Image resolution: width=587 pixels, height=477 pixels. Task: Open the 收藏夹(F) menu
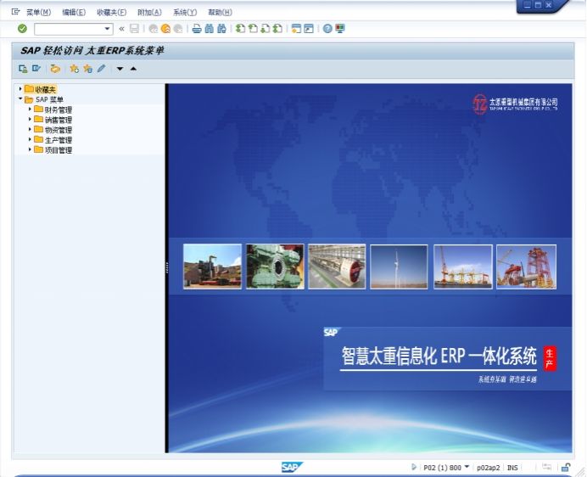112,13
